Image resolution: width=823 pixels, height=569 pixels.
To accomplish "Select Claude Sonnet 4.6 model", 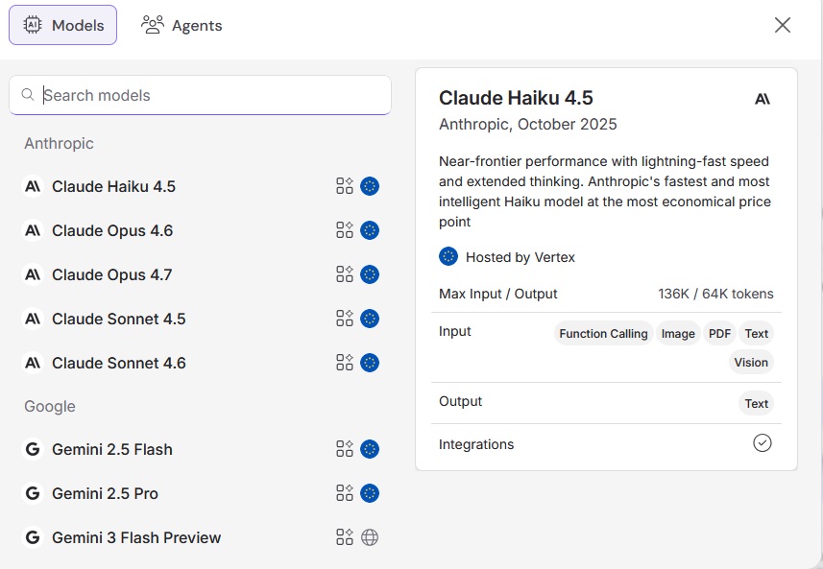I will [x=200, y=363].
